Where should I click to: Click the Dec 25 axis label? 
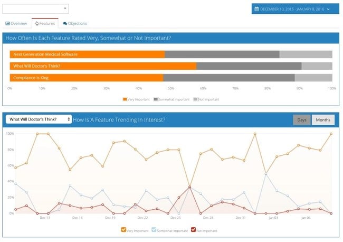click(175, 218)
